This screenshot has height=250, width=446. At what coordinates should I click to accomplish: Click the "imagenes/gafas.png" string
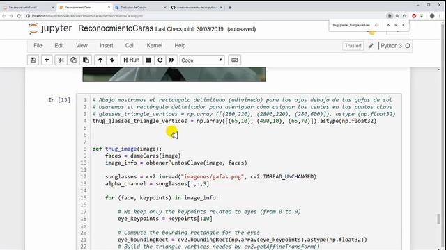pyautogui.click(x=213, y=176)
